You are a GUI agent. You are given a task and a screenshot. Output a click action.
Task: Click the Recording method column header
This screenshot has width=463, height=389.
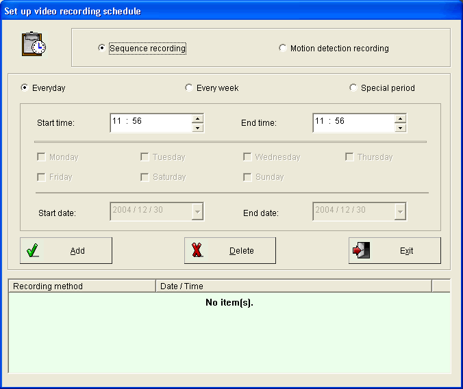[82, 286]
